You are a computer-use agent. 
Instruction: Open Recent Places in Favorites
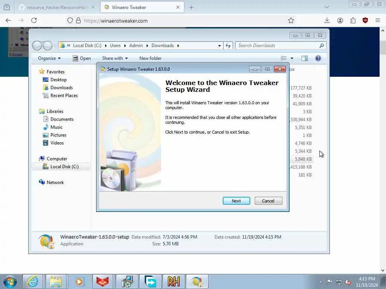64,95
